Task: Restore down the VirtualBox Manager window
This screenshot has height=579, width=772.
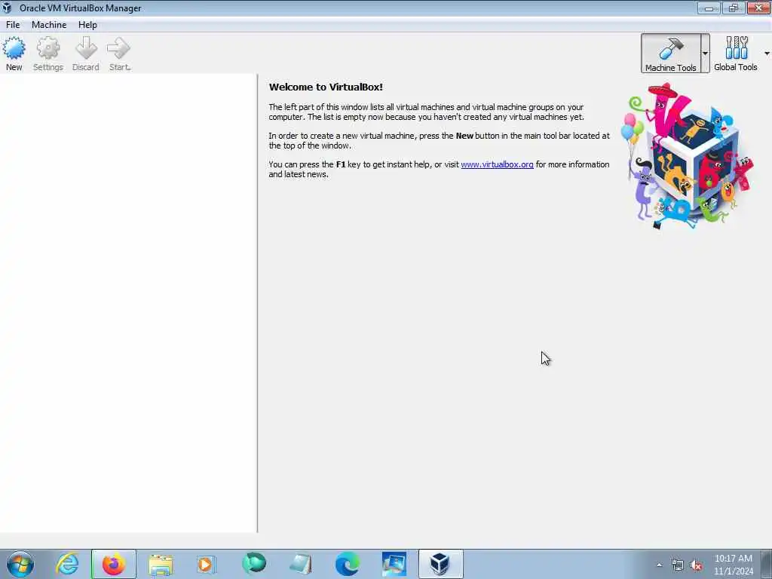Action: pos(733,8)
